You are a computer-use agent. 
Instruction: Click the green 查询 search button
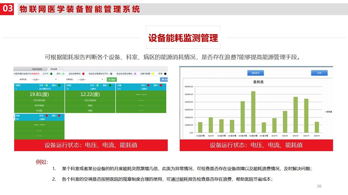pos(112,80)
